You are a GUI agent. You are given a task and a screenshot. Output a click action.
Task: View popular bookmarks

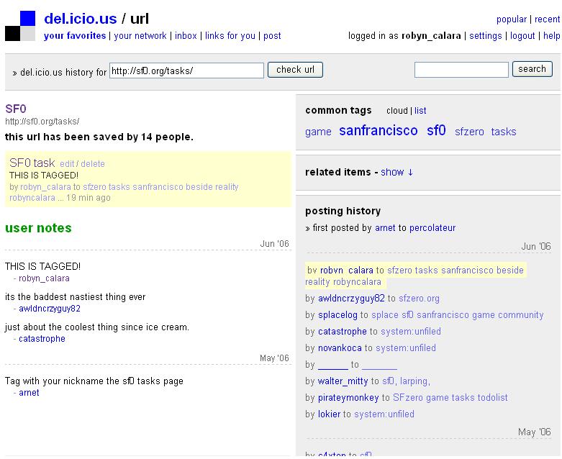pos(511,19)
